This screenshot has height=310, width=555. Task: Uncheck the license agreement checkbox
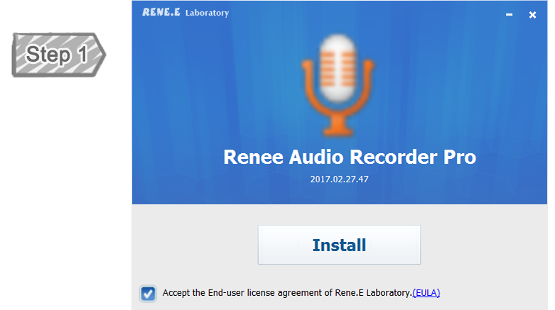[x=148, y=292]
